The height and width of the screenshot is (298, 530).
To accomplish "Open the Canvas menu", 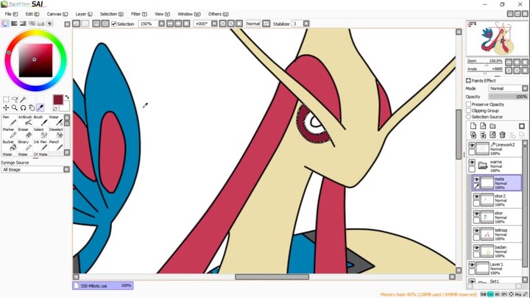I will [57, 14].
